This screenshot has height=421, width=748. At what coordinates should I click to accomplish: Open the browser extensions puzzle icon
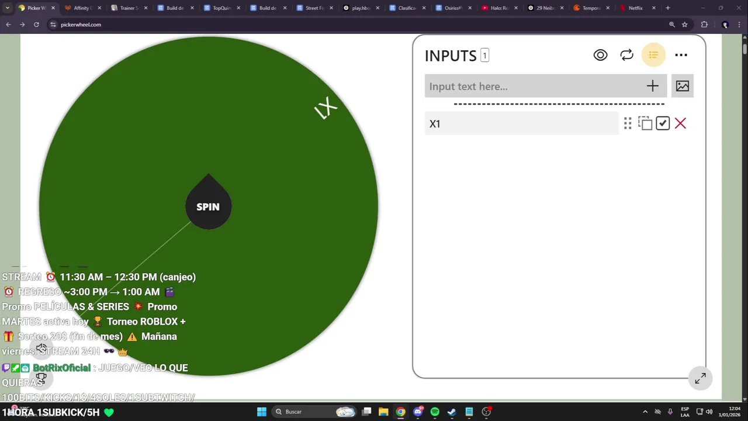(704, 25)
